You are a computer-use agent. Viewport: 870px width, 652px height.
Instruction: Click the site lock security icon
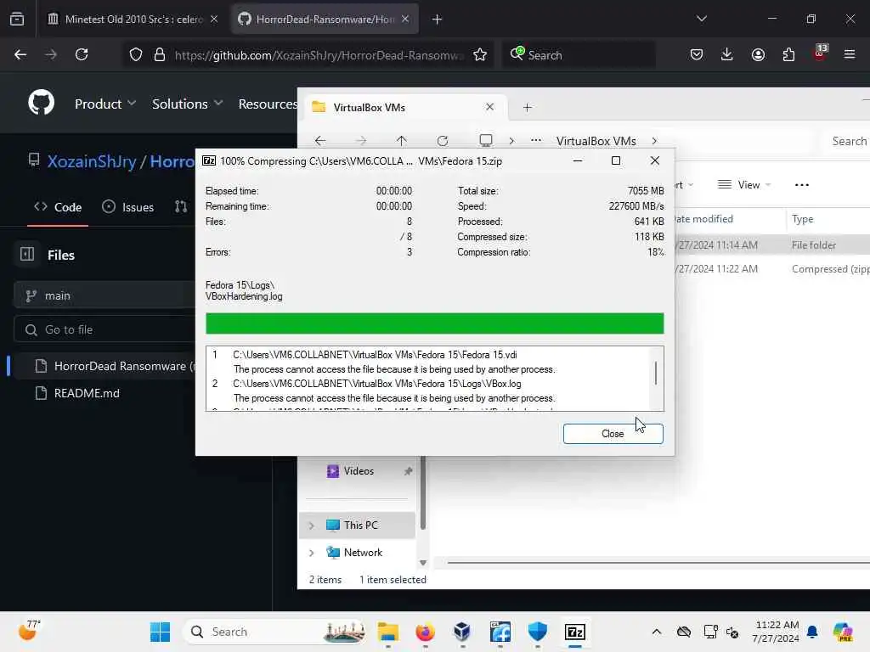[x=160, y=54]
